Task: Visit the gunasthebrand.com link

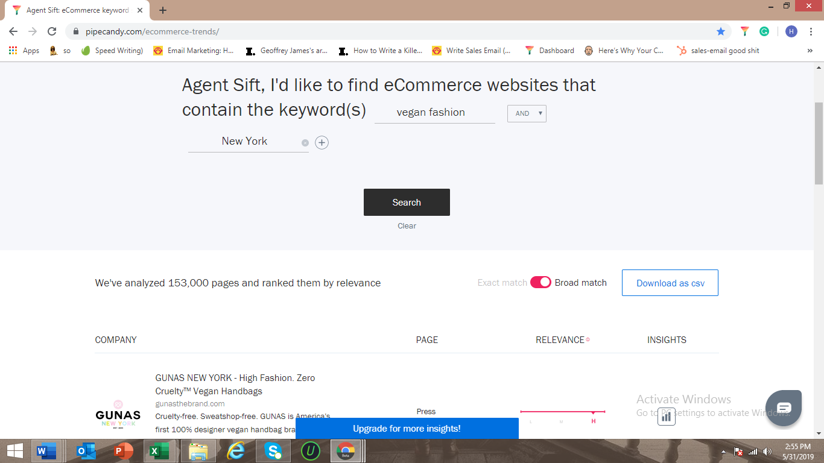Action: [x=190, y=403]
